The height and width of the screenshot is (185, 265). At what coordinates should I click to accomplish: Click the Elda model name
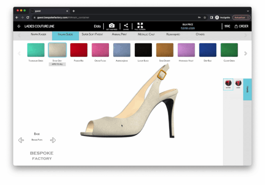tap(97, 26)
